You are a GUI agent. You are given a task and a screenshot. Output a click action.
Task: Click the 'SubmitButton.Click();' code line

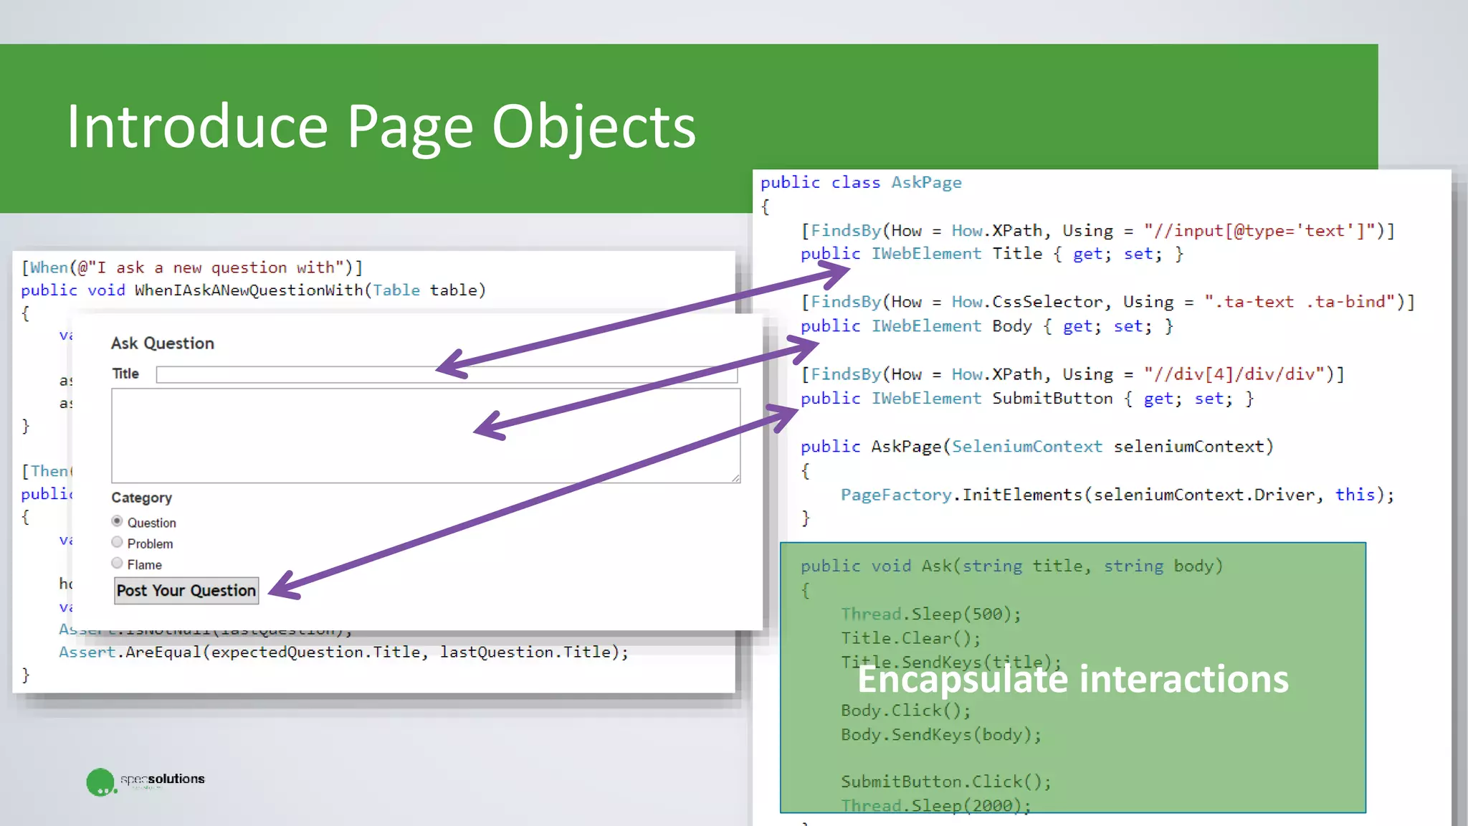tap(946, 782)
